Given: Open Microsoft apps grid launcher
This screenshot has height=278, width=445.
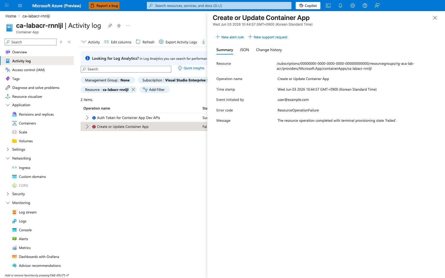Looking at the screenshot, I should (7, 6).
